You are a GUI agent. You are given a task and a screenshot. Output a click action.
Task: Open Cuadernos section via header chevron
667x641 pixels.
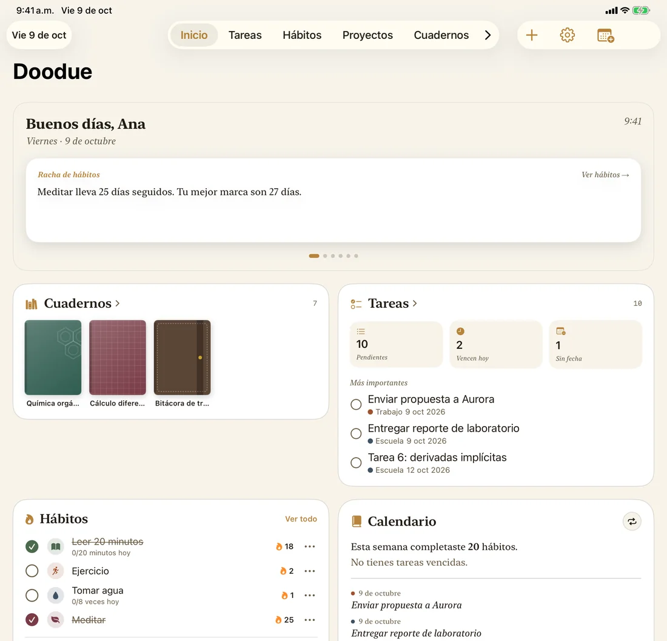(x=118, y=304)
